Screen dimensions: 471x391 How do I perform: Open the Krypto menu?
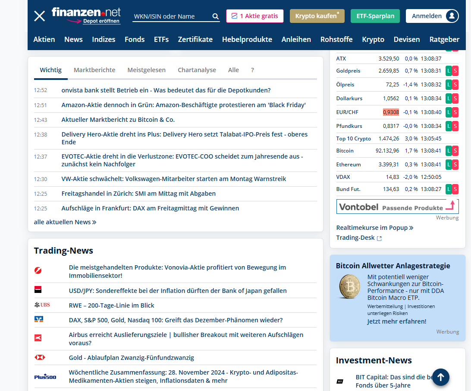click(373, 39)
